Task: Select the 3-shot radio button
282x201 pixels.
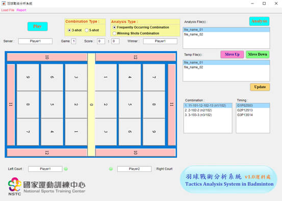Action: click(69, 30)
